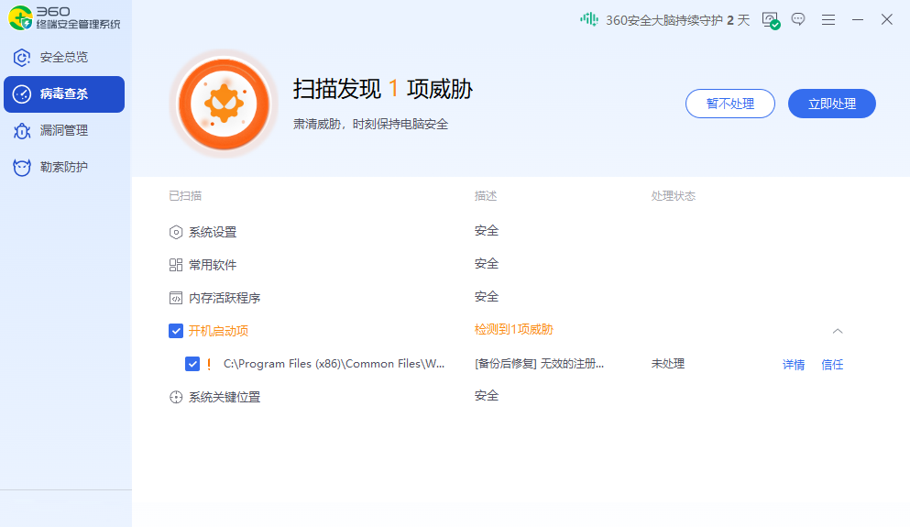Viewport: 910px width, 527px height.
Task: Open the 安全总览 security overview page
Action: (63, 58)
